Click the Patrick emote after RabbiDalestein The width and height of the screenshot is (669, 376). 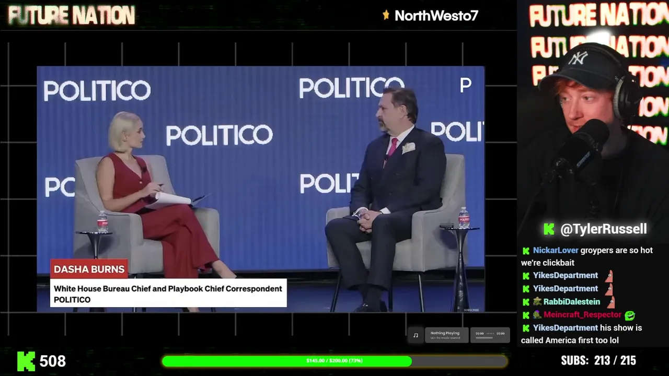610,302
